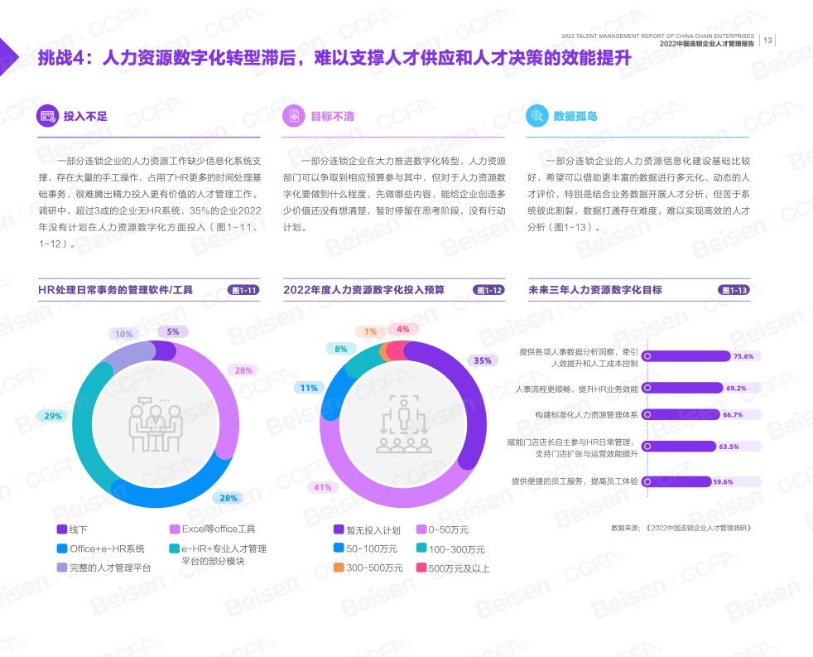Click the 75.6% bar in the chart
813x657 pixels.
point(687,356)
